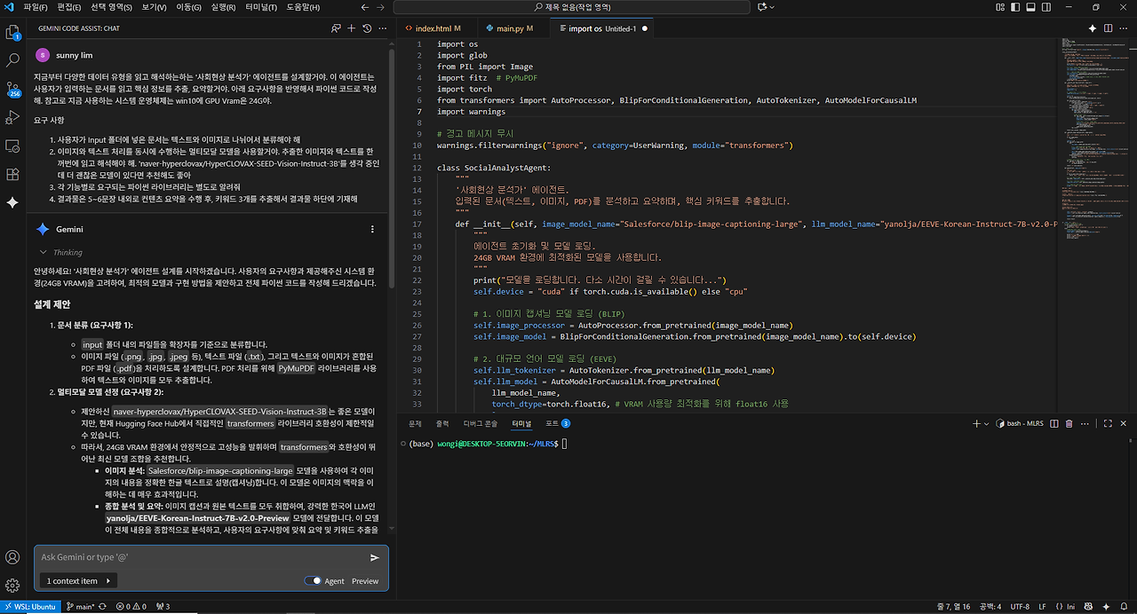The image size is (1137, 614).
Task: Switch to the 출력 panel tab
Action: coord(442,424)
